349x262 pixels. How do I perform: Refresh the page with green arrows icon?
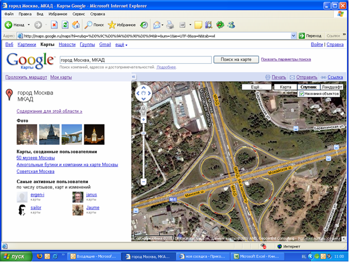65,25
